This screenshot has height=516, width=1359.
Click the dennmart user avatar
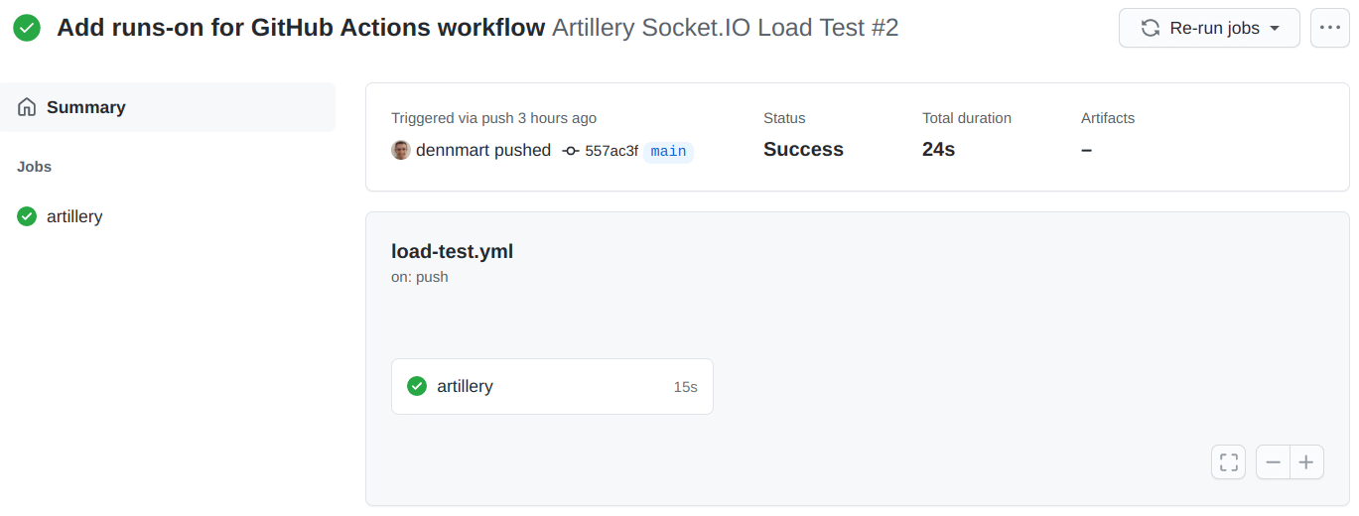pyautogui.click(x=401, y=150)
